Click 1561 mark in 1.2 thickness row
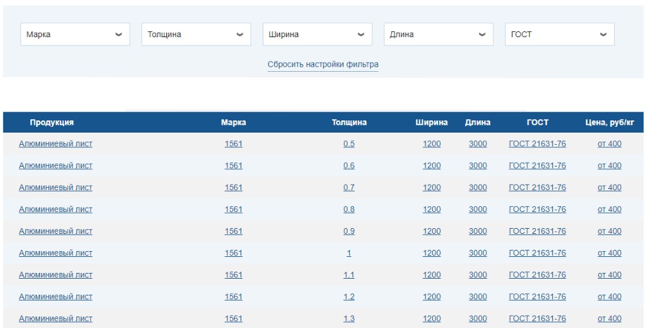The width and height of the screenshot is (652, 328). (233, 297)
